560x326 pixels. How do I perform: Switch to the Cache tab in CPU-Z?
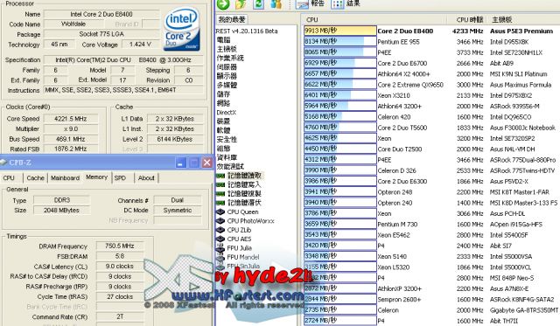35,178
